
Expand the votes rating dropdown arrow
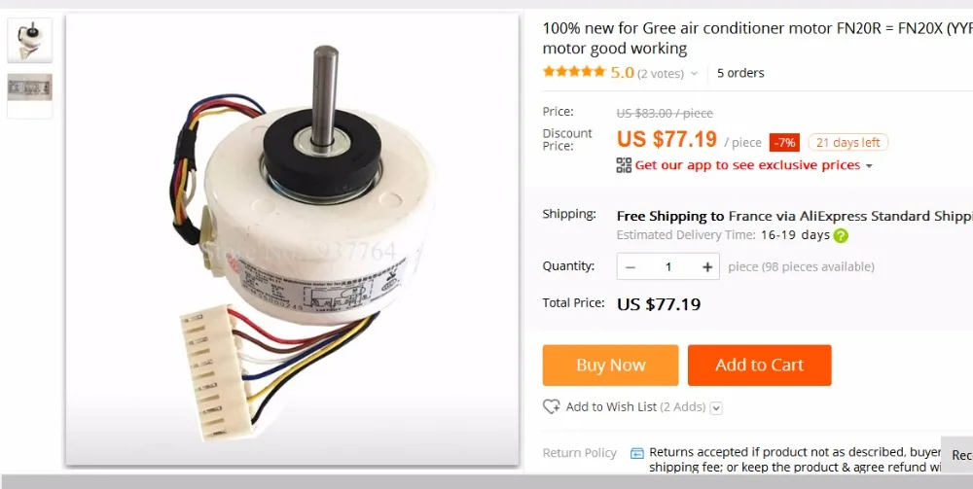(x=694, y=74)
